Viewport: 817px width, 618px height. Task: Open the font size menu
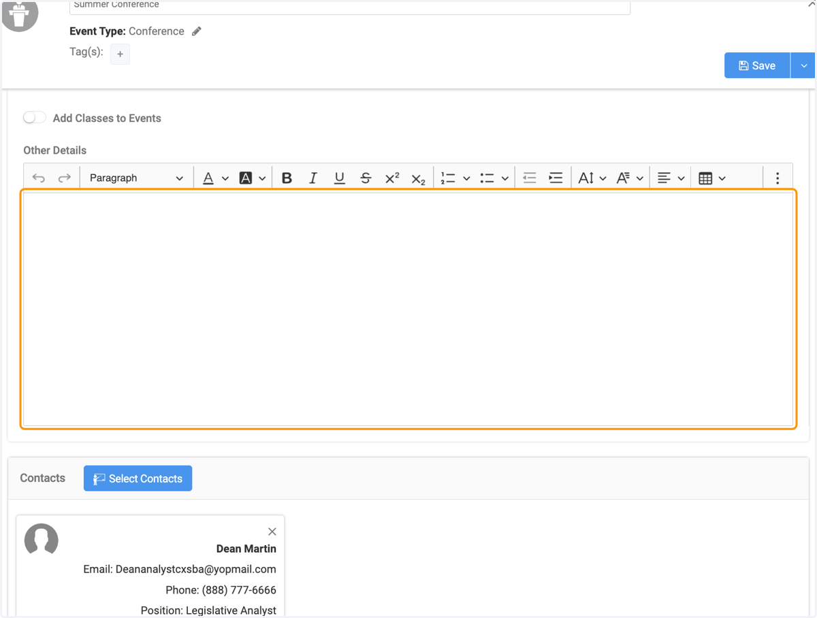pyautogui.click(x=592, y=178)
